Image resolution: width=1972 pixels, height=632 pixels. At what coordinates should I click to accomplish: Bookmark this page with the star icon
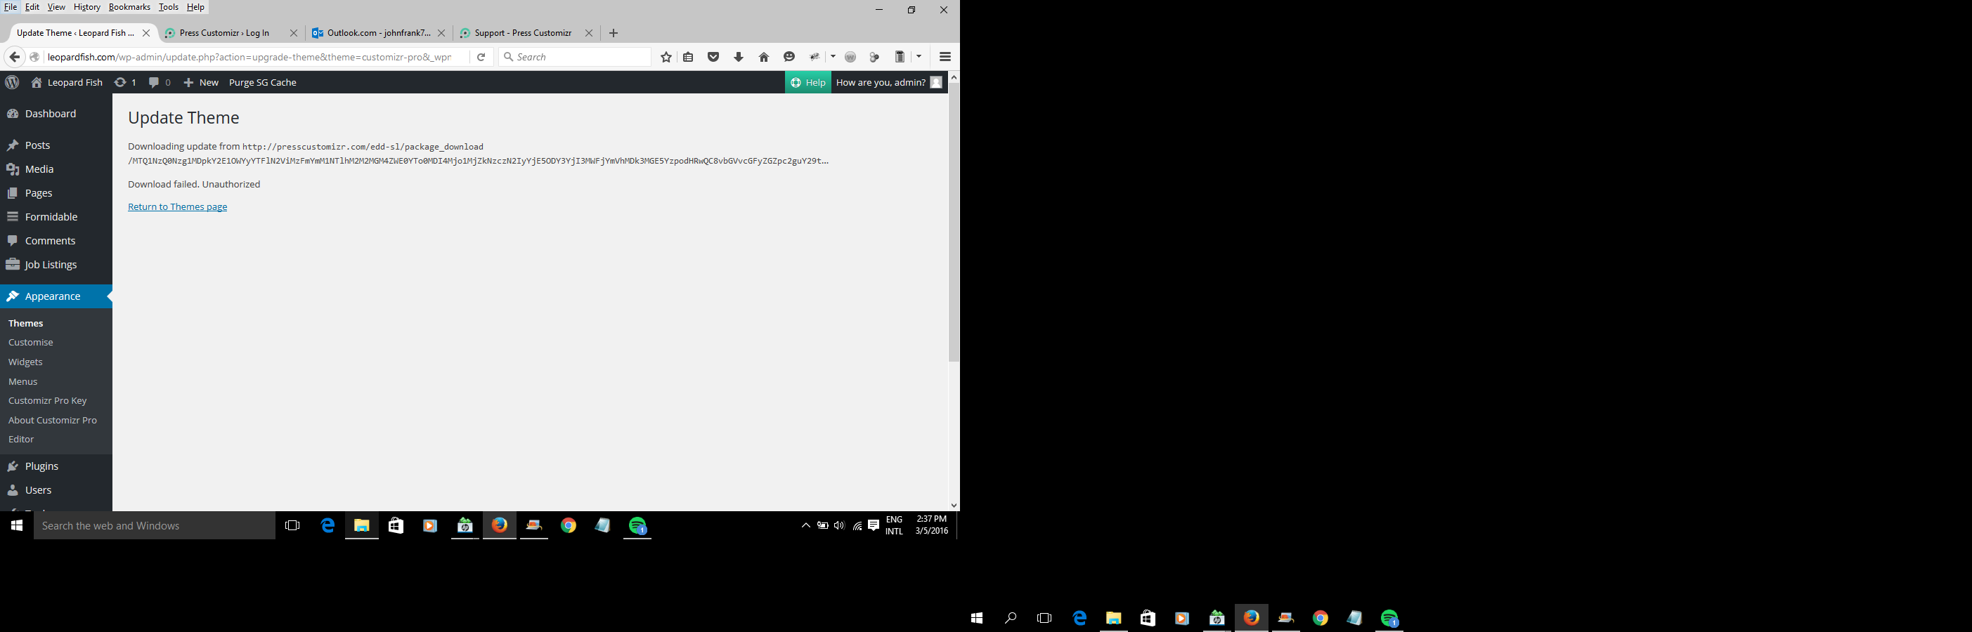666,57
